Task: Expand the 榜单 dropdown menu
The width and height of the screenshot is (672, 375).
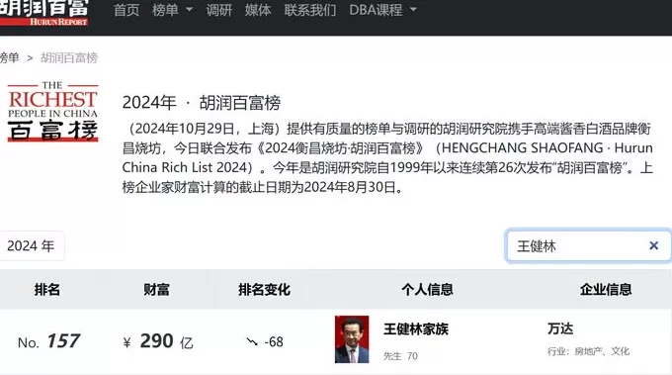Action: (x=172, y=10)
